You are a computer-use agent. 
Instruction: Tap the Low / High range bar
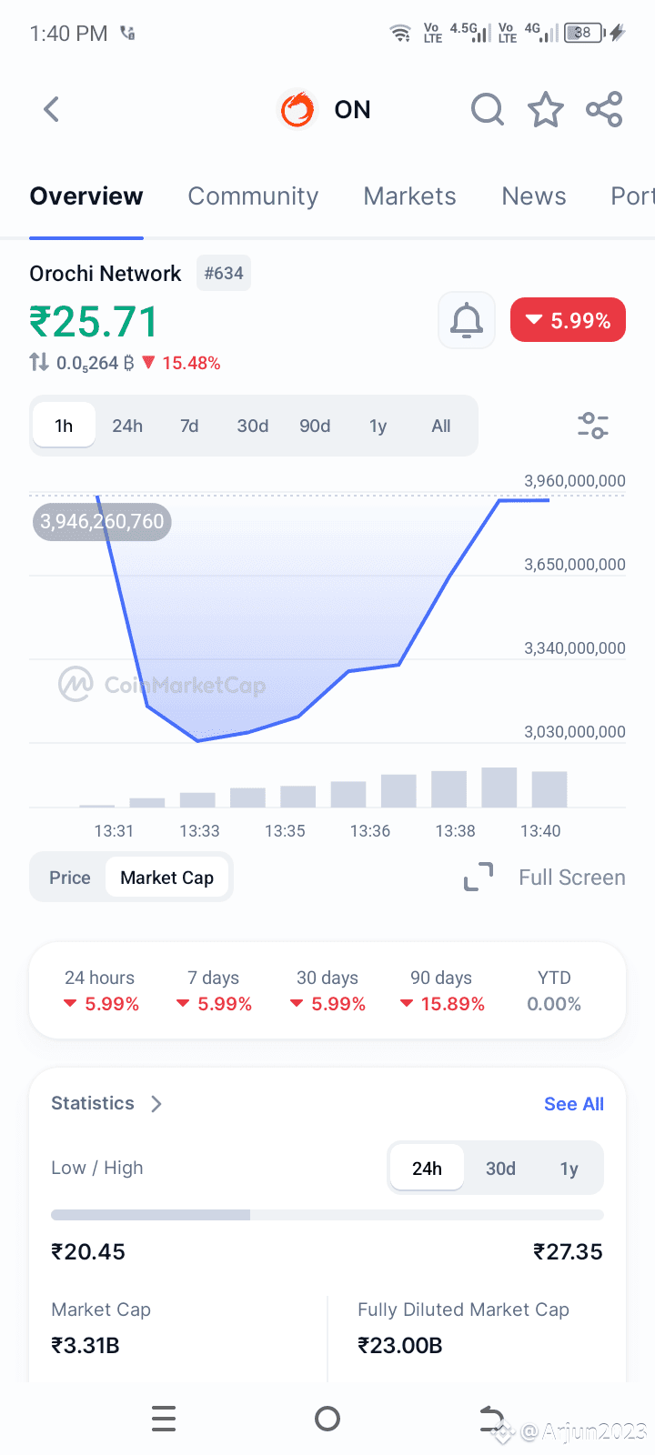coord(327,1215)
